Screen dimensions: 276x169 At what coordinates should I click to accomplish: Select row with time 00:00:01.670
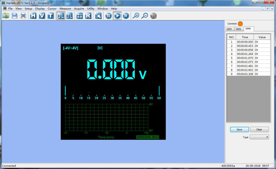click(248, 58)
